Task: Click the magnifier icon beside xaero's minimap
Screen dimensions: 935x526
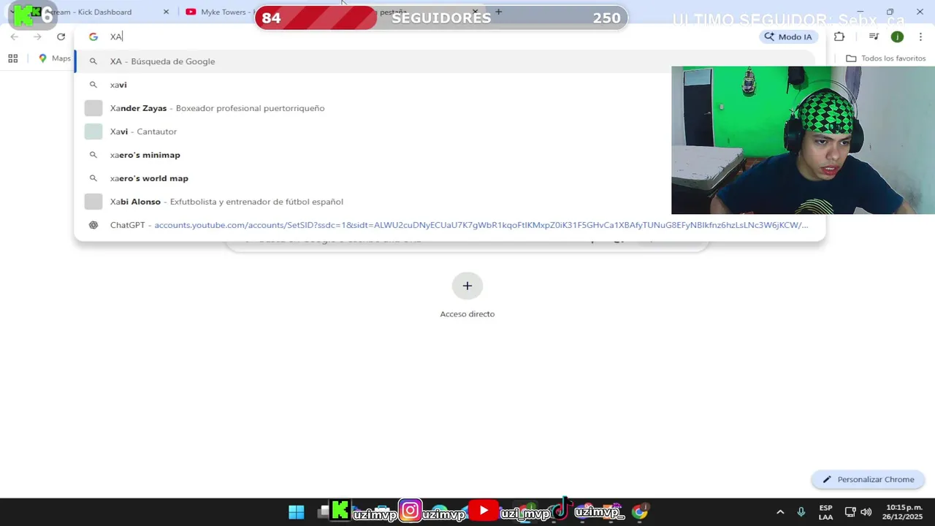Action: click(93, 155)
